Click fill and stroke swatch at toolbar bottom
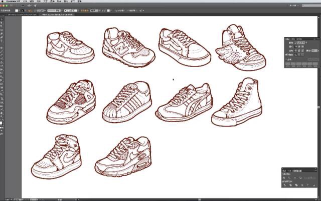The image size is (321, 201). point(1,123)
